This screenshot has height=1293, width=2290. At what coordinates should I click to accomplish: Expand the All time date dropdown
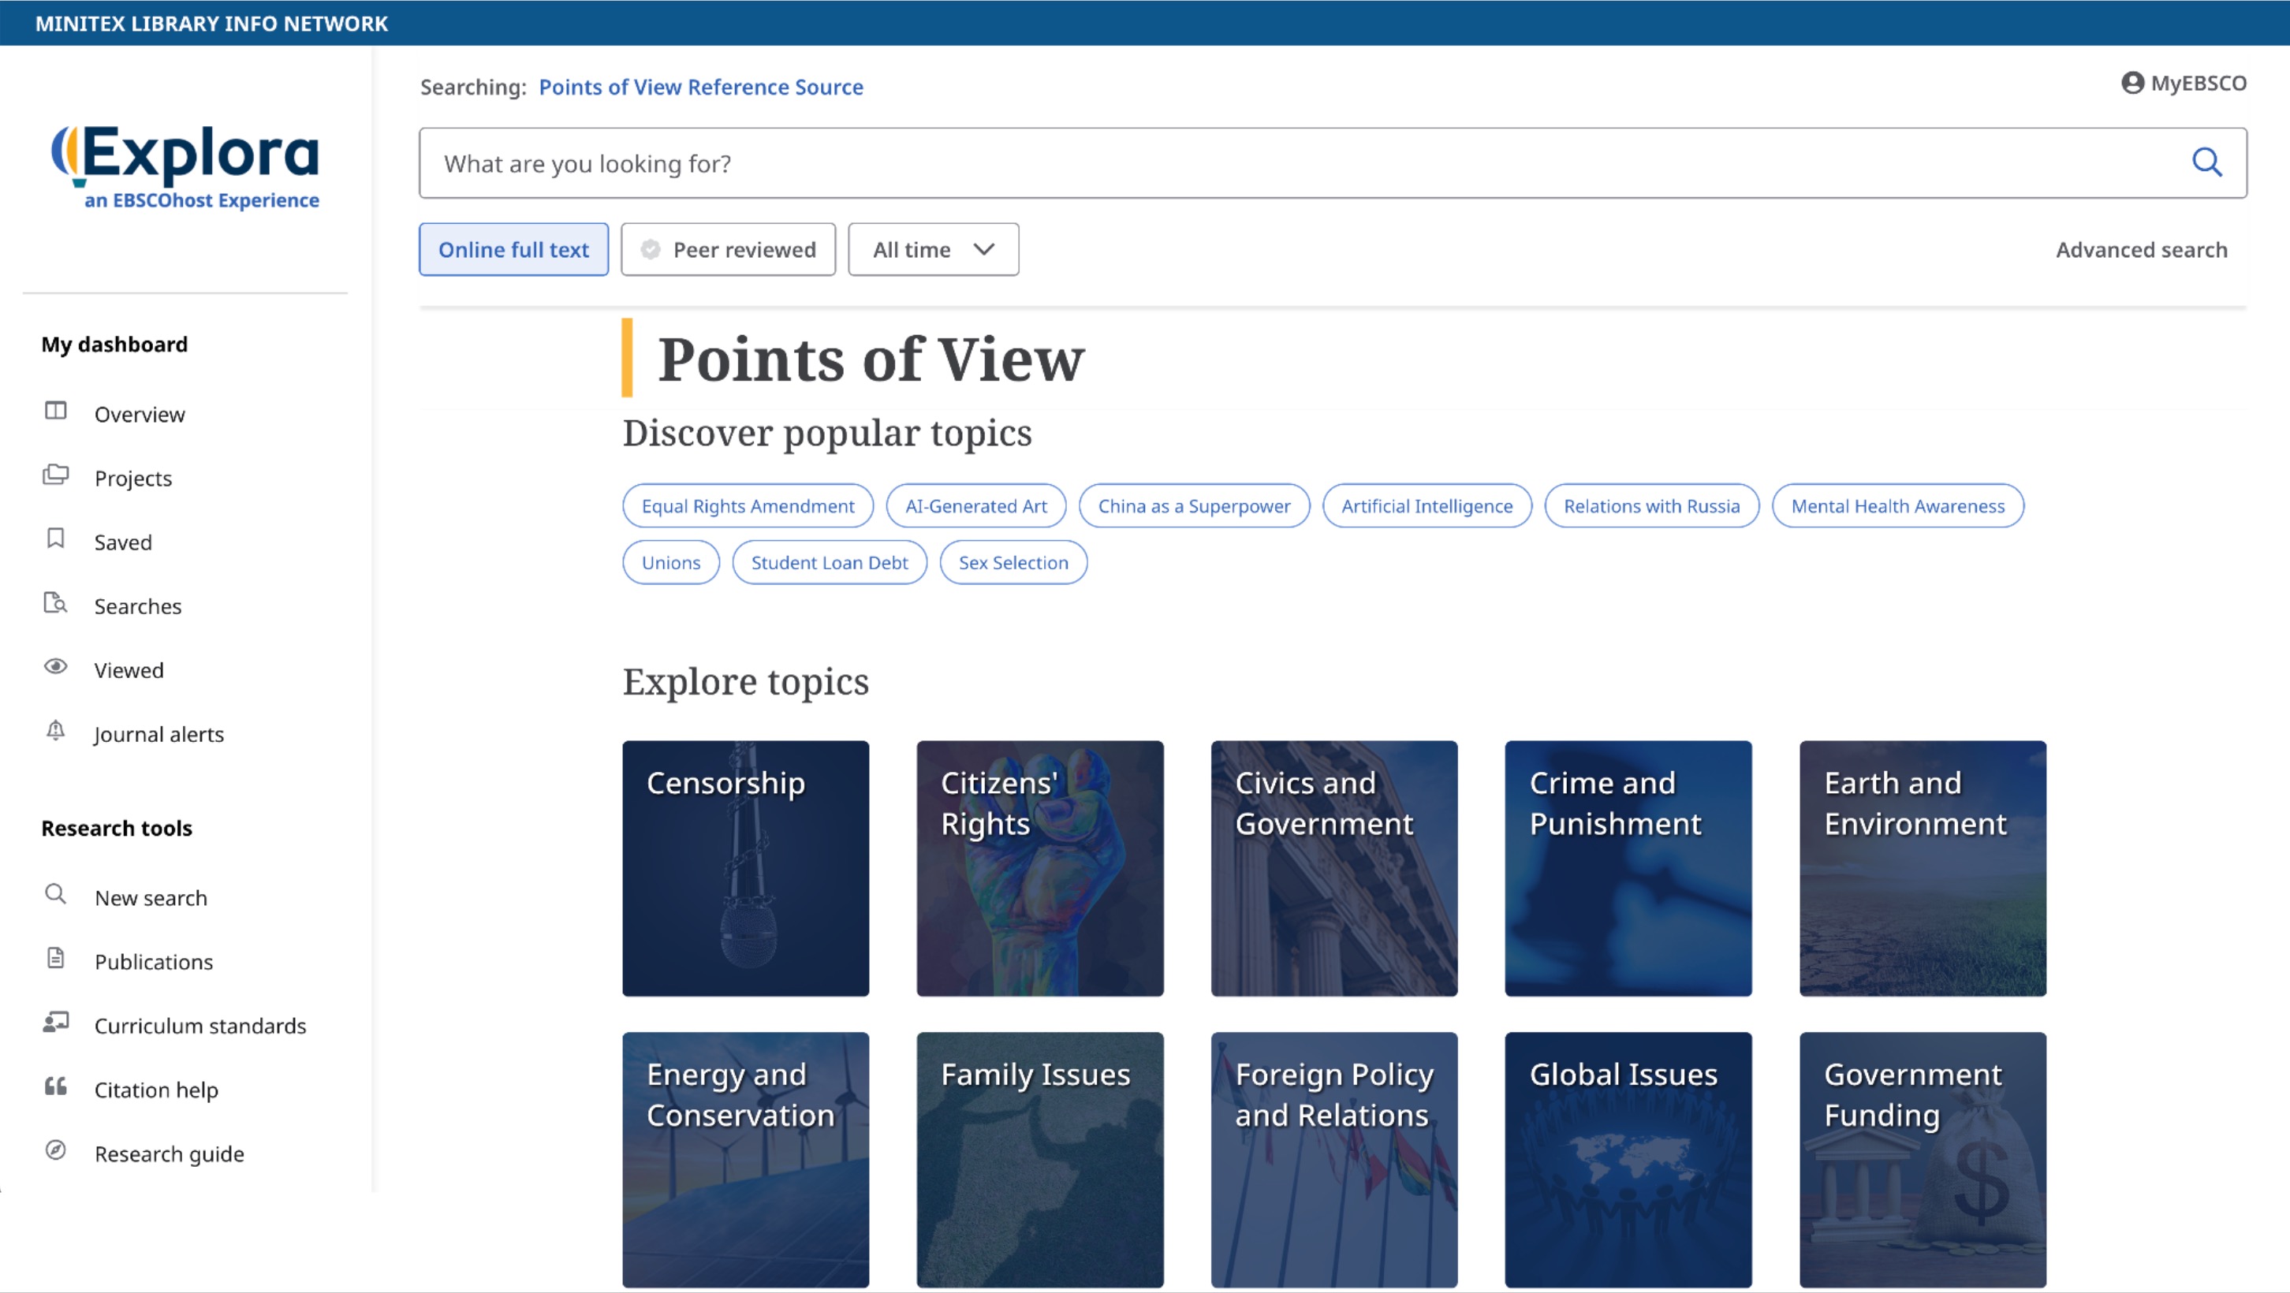point(933,250)
